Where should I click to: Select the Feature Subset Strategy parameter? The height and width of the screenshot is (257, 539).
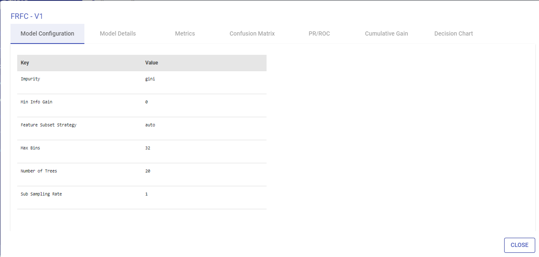(x=48, y=125)
